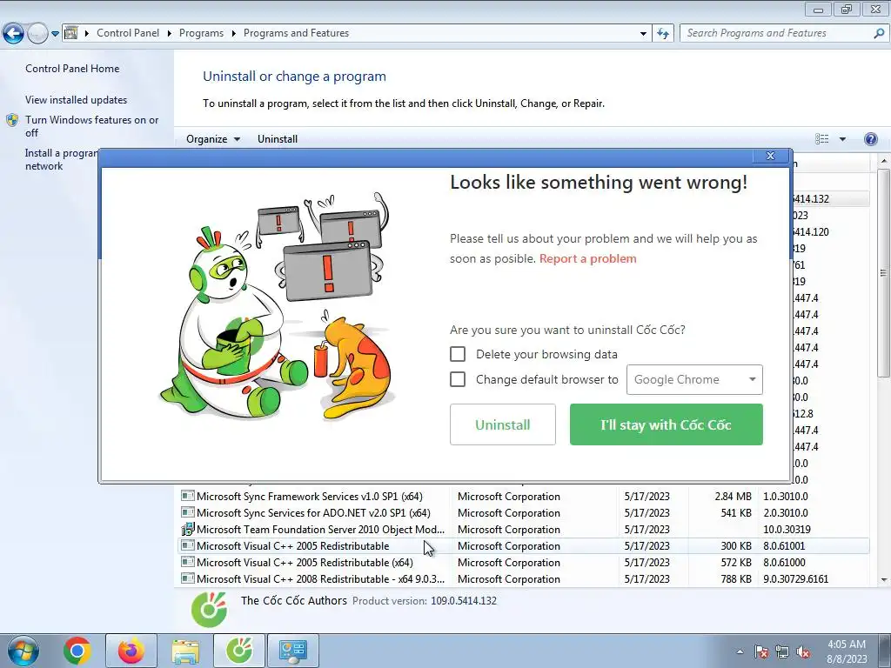The width and height of the screenshot is (891, 668).
Task: Select Control Panel in the breadcrumb
Action: point(128,33)
